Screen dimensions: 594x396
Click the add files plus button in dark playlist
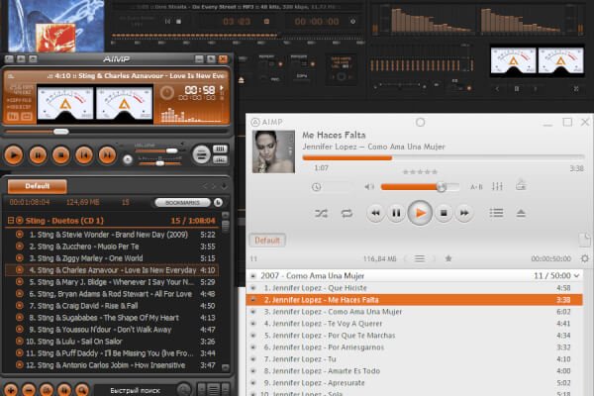pos(11,390)
